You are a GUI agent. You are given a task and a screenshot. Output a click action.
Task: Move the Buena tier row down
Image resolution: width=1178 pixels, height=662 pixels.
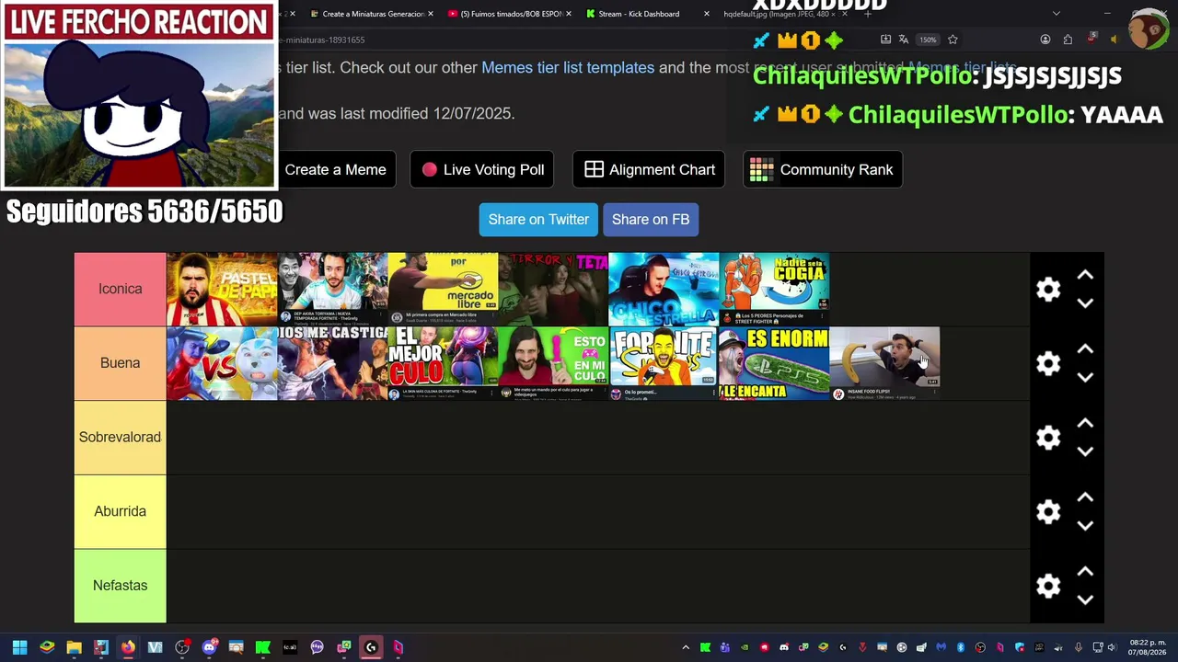click(x=1085, y=378)
